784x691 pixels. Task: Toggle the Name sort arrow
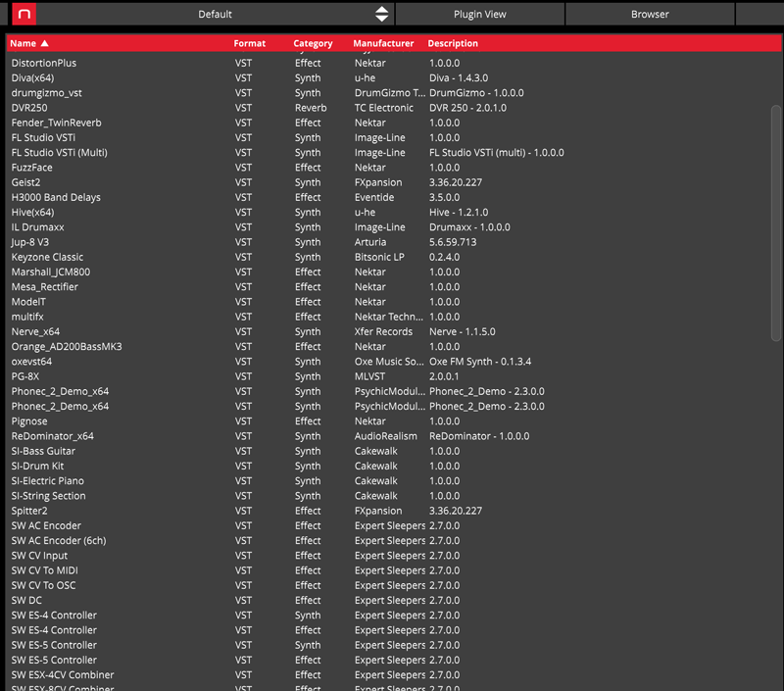click(x=44, y=43)
